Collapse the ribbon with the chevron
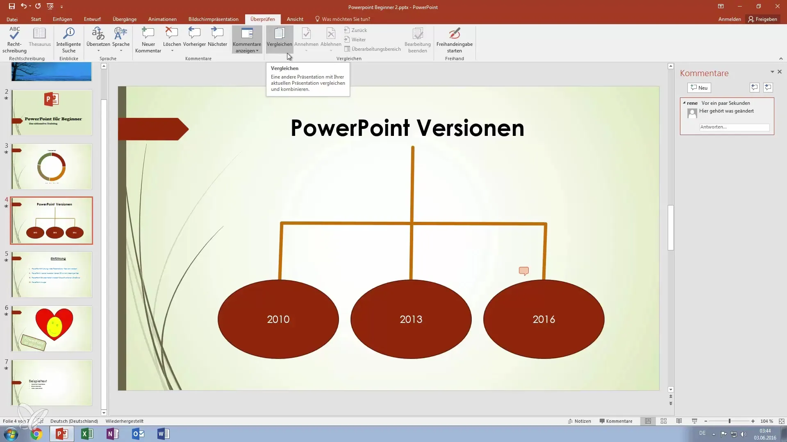This screenshot has width=787, height=442. click(781, 59)
